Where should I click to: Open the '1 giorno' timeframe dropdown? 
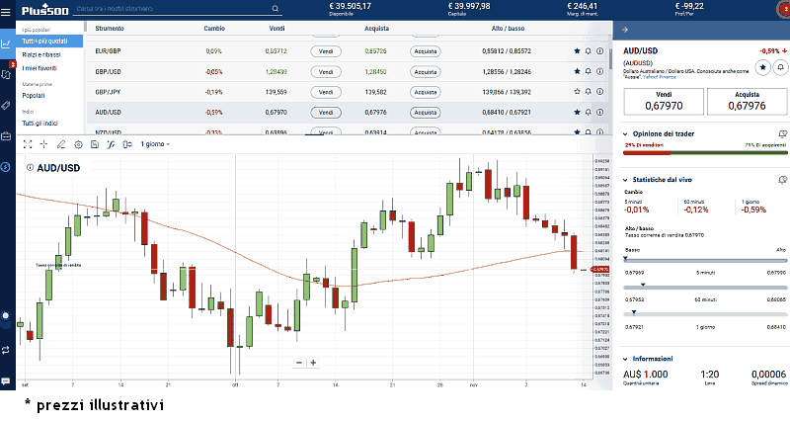(155, 144)
